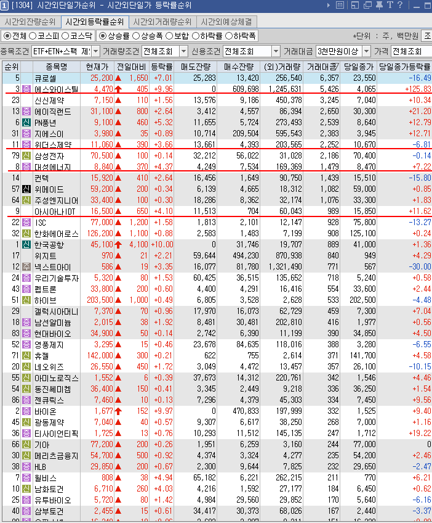Select the 한화에어로스 stock name

click(x=56, y=234)
